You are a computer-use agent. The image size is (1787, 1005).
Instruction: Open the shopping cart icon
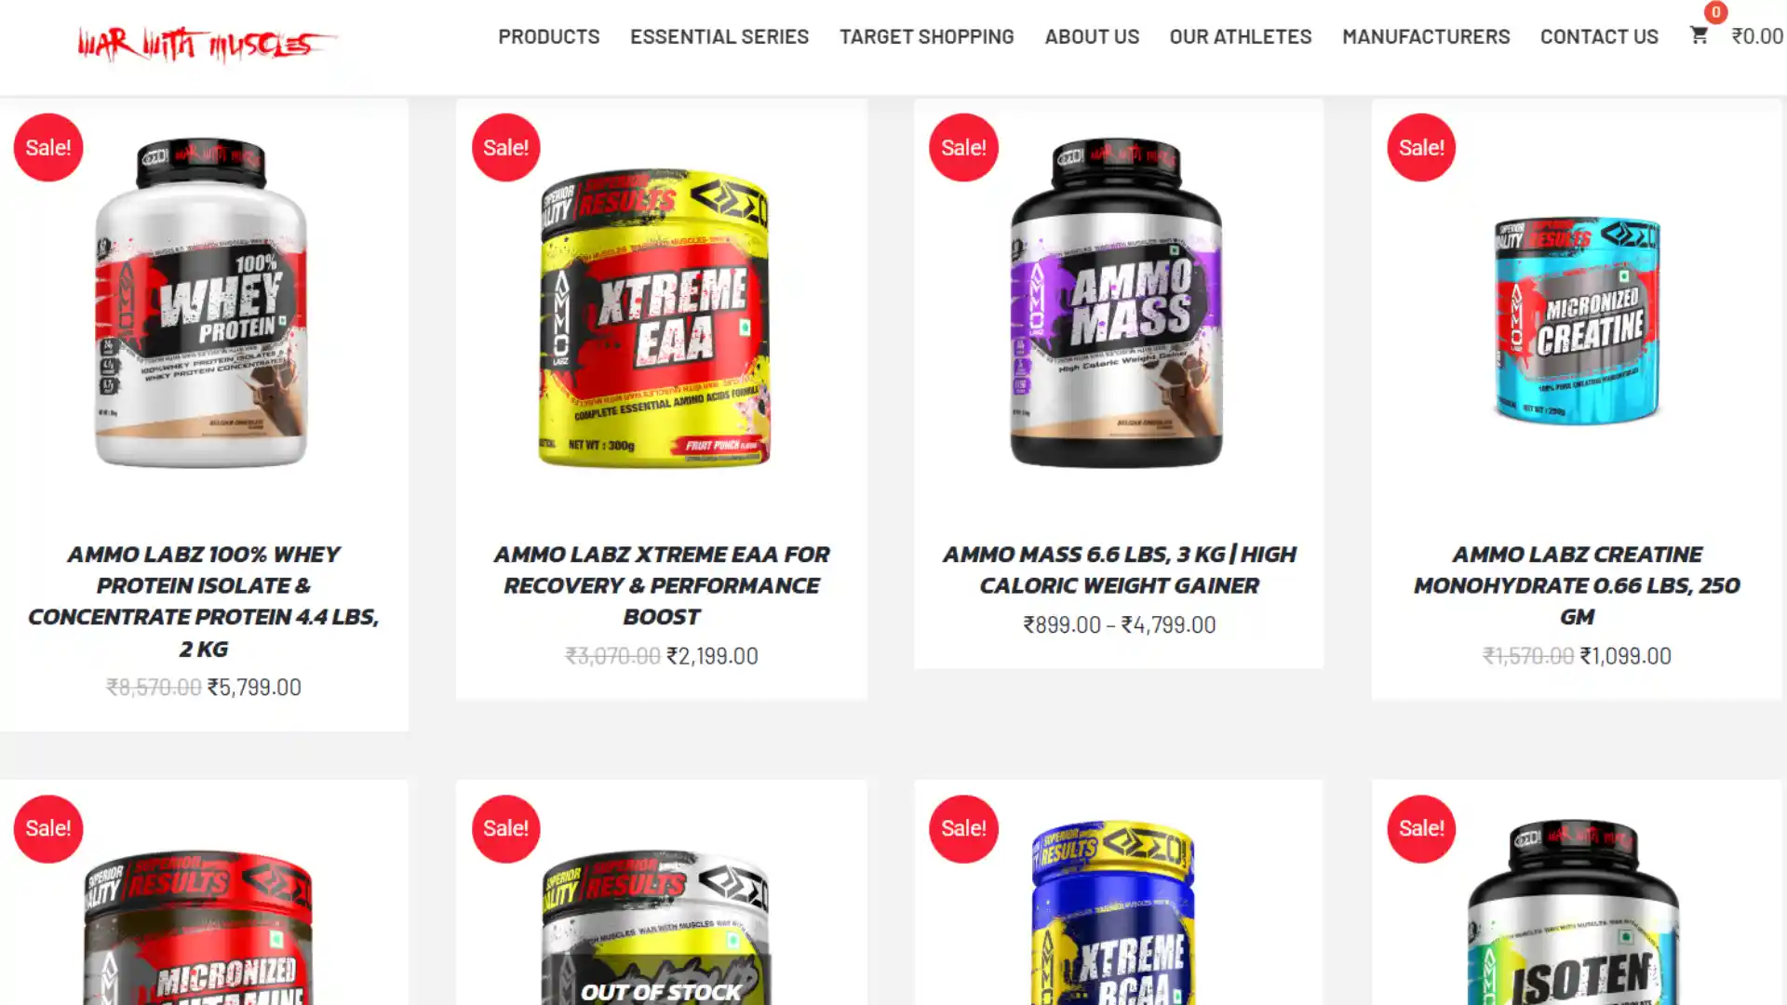[x=1699, y=35]
